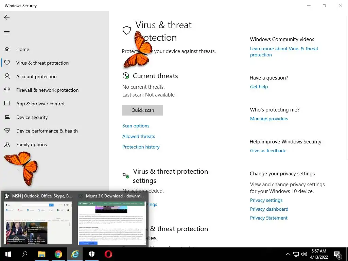This screenshot has width=348, height=261.
Task: Switch to the Memz 3.0 Download thumbnail
Action: pos(111,223)
